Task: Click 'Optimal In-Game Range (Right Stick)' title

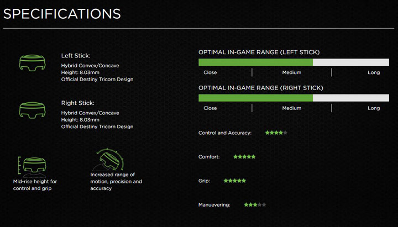Action: click(261, 88)
